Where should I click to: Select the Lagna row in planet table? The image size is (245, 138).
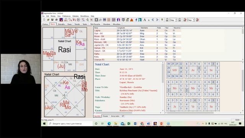(137, 31)
